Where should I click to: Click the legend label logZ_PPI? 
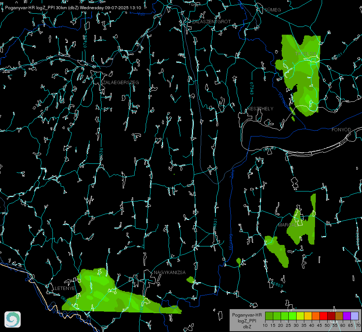247,321
